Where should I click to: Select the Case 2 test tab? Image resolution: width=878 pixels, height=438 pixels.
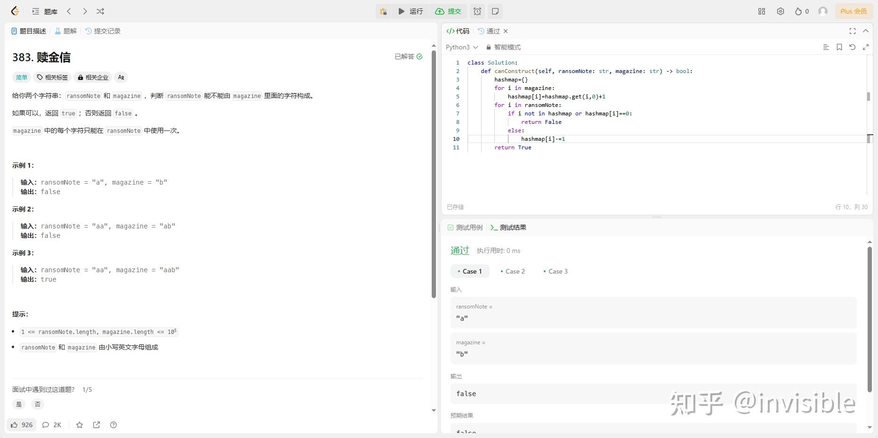point(512,271)
